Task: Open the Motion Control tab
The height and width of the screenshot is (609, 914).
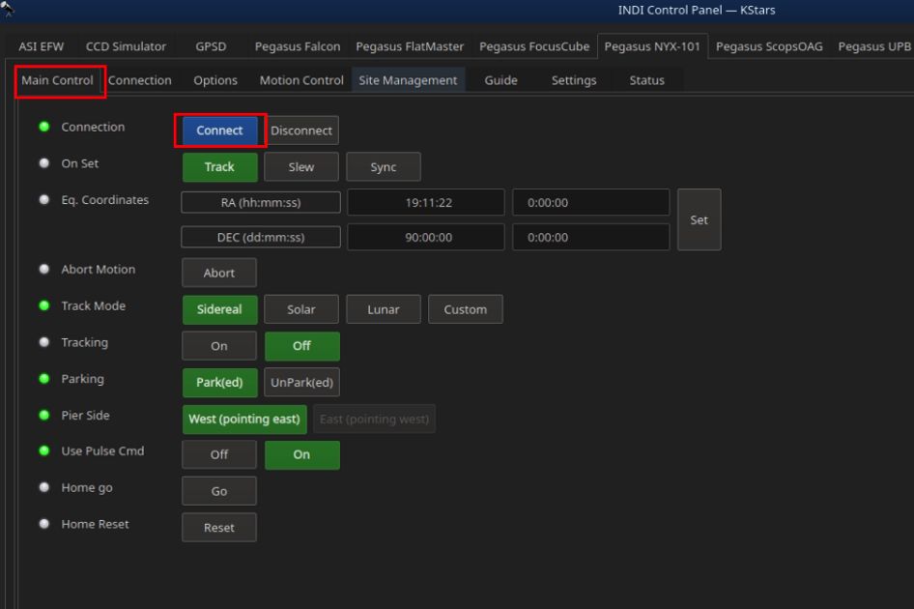Action: point(301,80)
